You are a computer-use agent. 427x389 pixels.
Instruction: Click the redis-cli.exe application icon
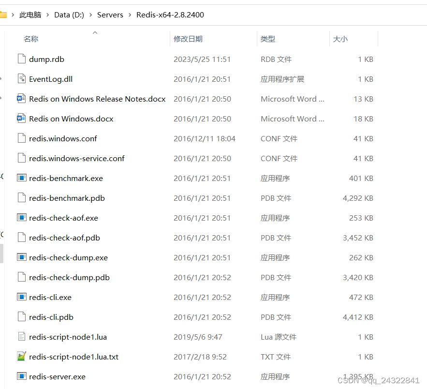point(21,297)
